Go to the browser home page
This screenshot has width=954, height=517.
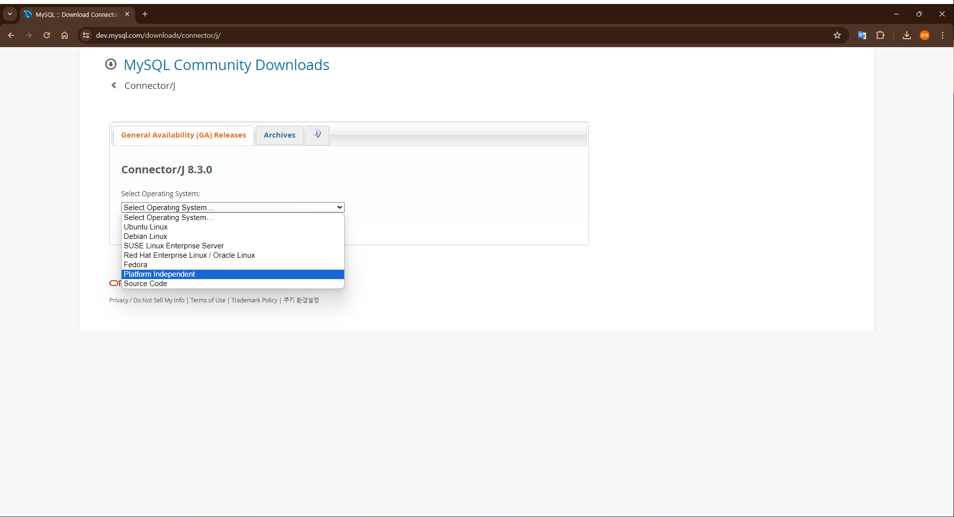(x=65, y=35)
